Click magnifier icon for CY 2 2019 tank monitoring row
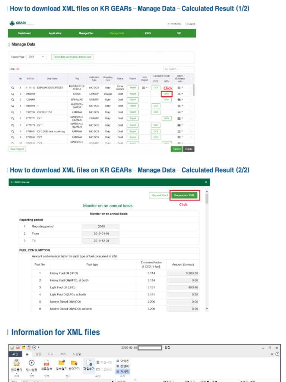This screenshot has width=286, height=382. pos(13,132)
